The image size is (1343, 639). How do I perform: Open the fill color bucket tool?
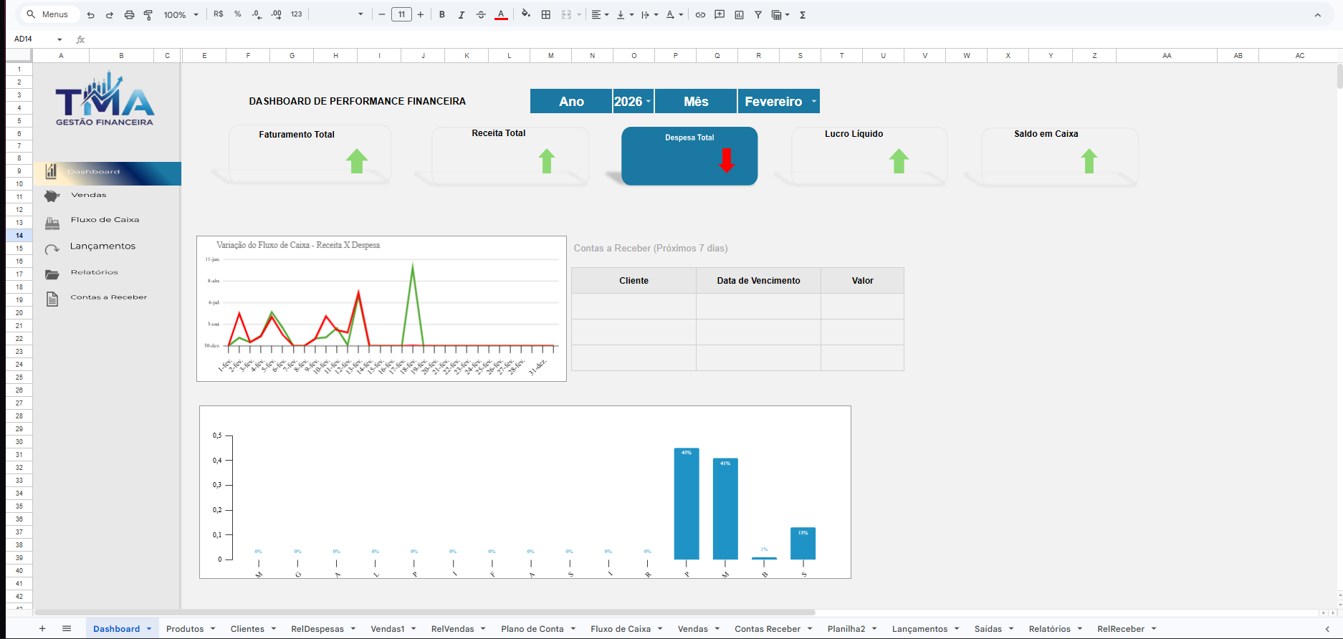pos(525,14)
